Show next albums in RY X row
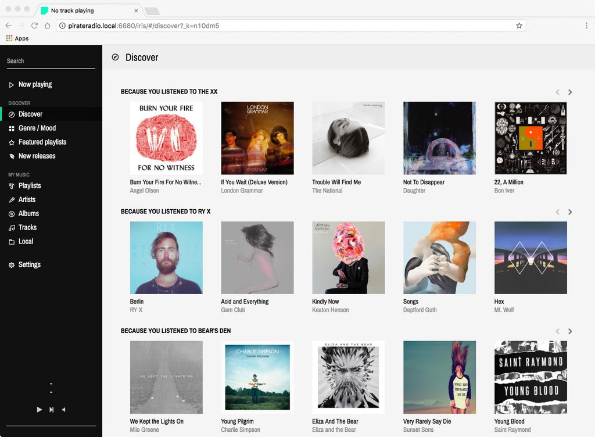 (x=569, y=212)
